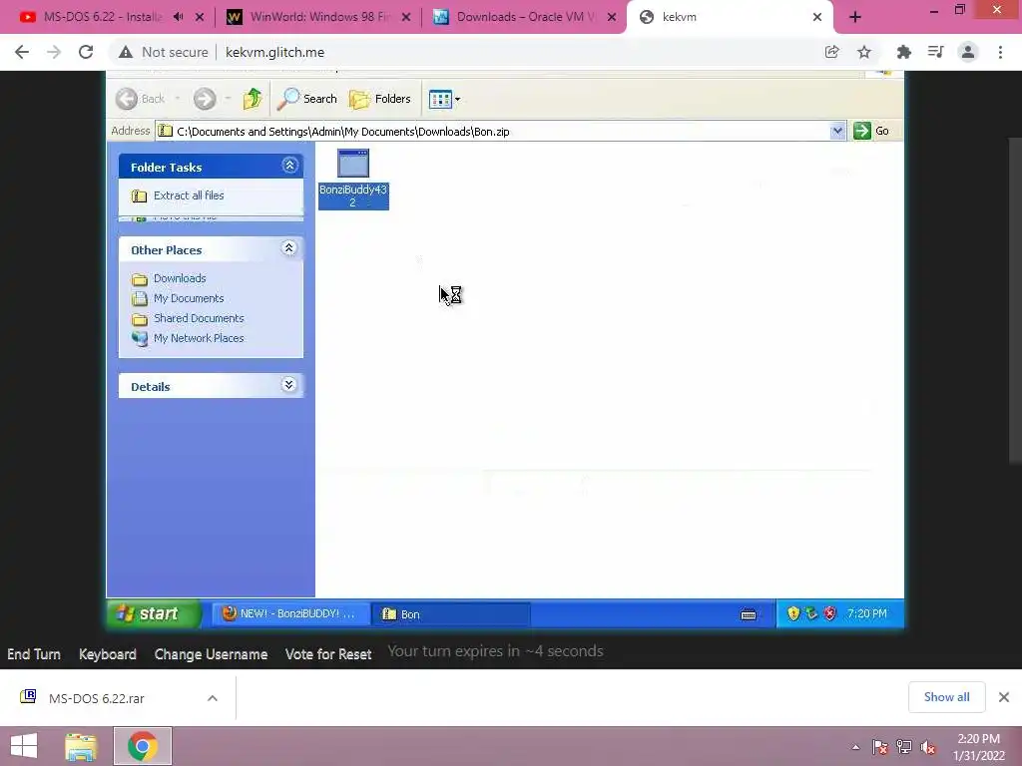
Task: Open the Chrome three-dot menu
Action: click(1000, 52)
